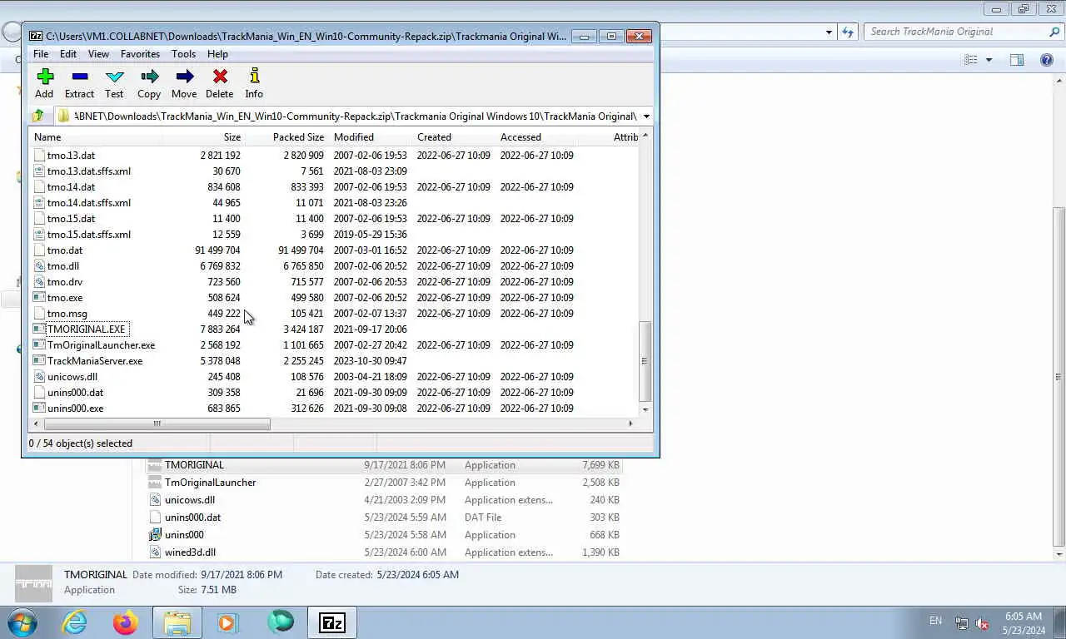Click the Info toolbar icon
The width and height of the screenshot is (1066, 639).
[254, 77]
